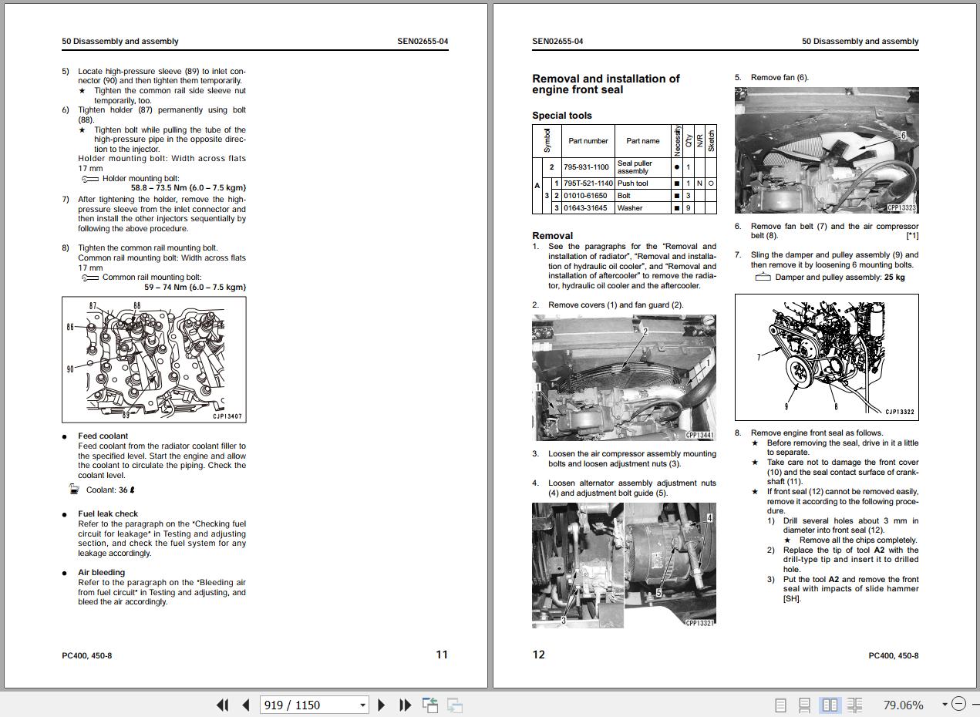Click part number 795T-521-1140 in table
980x717 pixels.
(x=588, y=183)
